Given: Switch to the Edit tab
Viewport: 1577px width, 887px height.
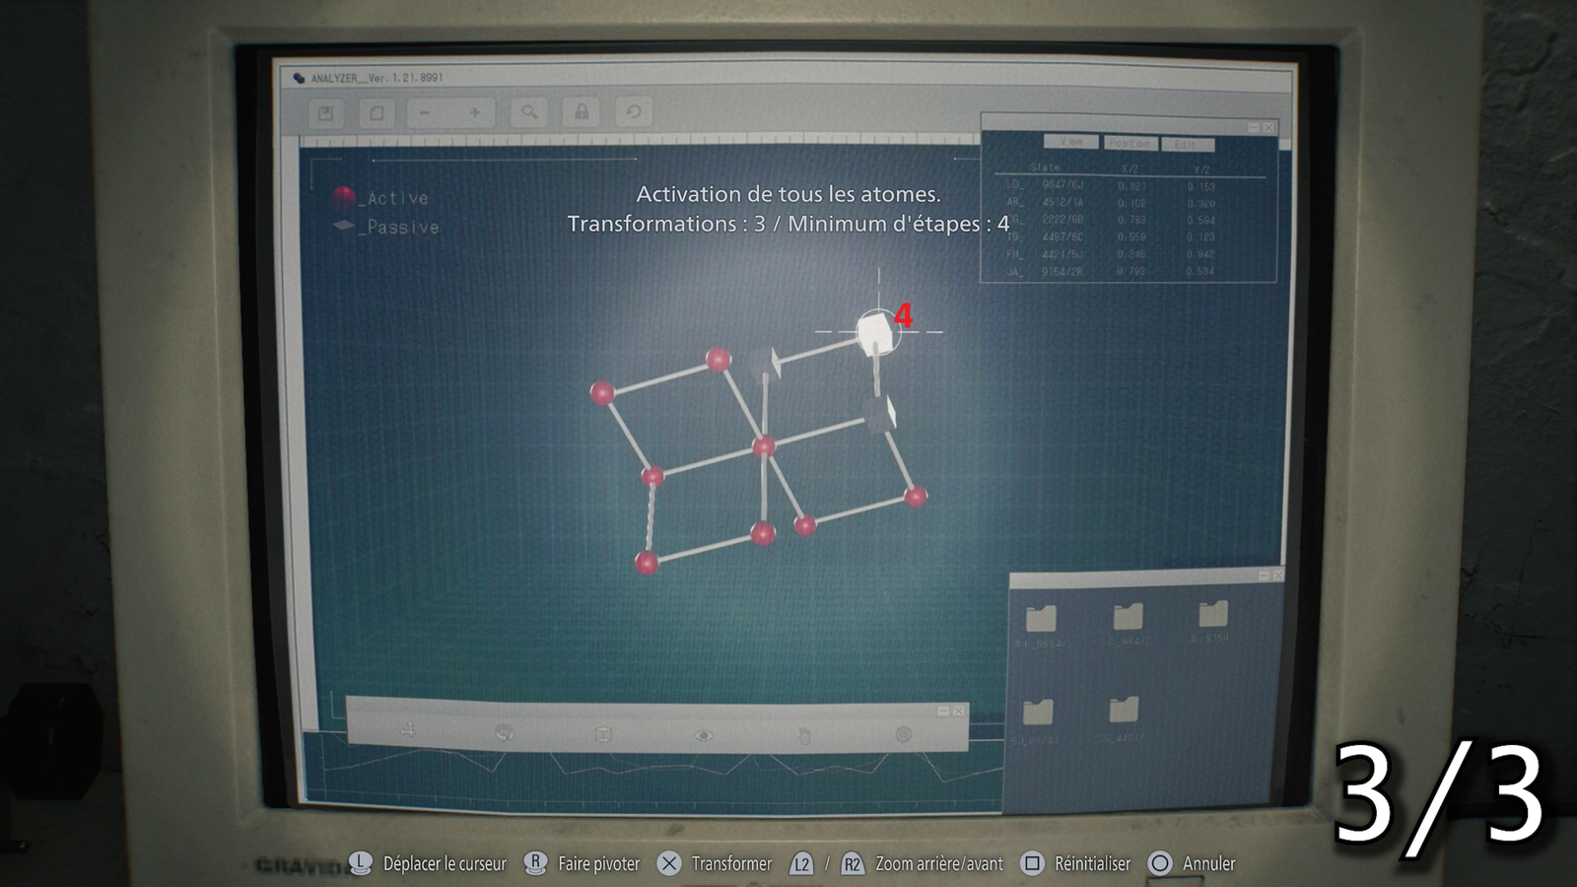Looking at the screenshot, I should click(1186, 145).
